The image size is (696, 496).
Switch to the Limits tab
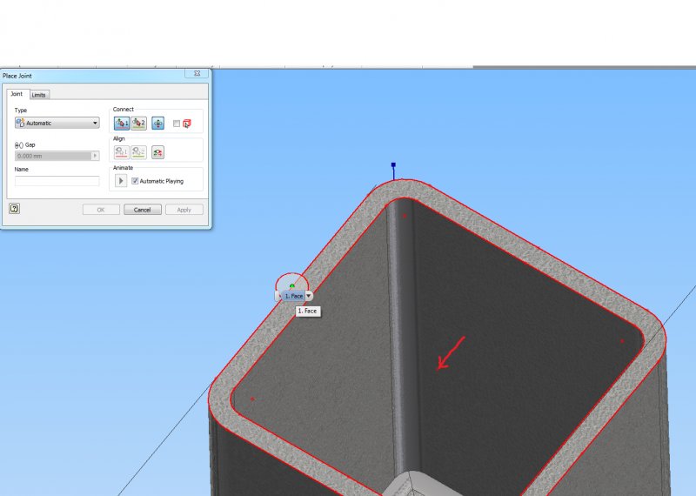[39, 95]
